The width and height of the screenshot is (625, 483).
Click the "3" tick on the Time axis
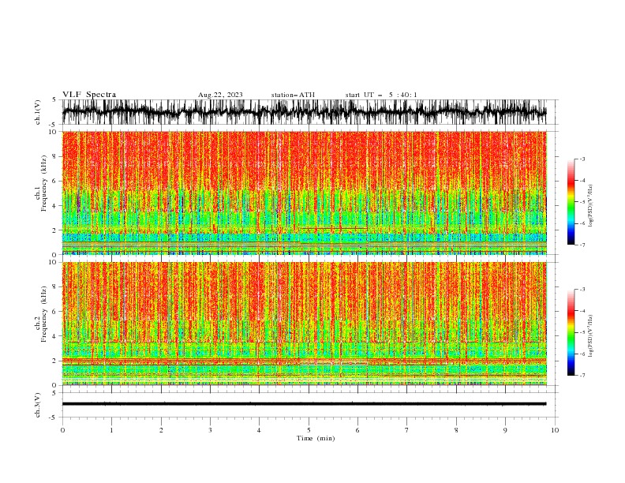[x=210, y=430]
